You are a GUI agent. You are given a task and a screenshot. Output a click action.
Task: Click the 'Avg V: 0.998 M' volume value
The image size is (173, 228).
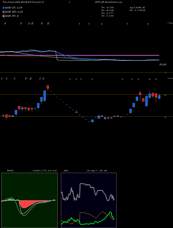137,8
